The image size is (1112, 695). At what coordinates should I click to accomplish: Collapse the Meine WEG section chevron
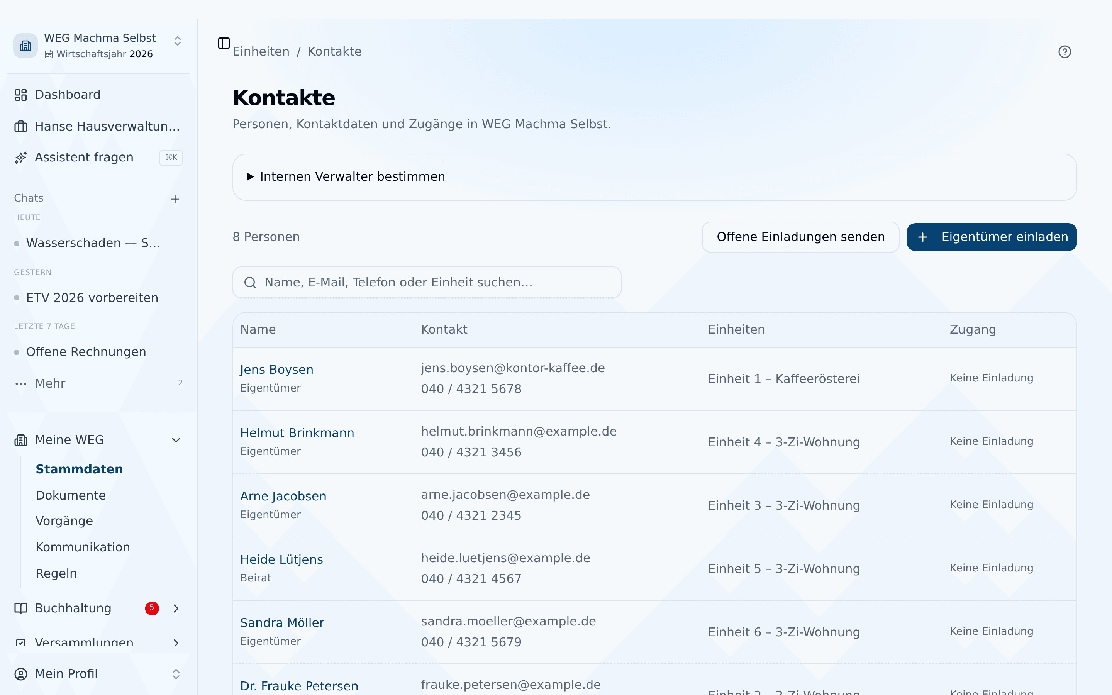[176, 440]
